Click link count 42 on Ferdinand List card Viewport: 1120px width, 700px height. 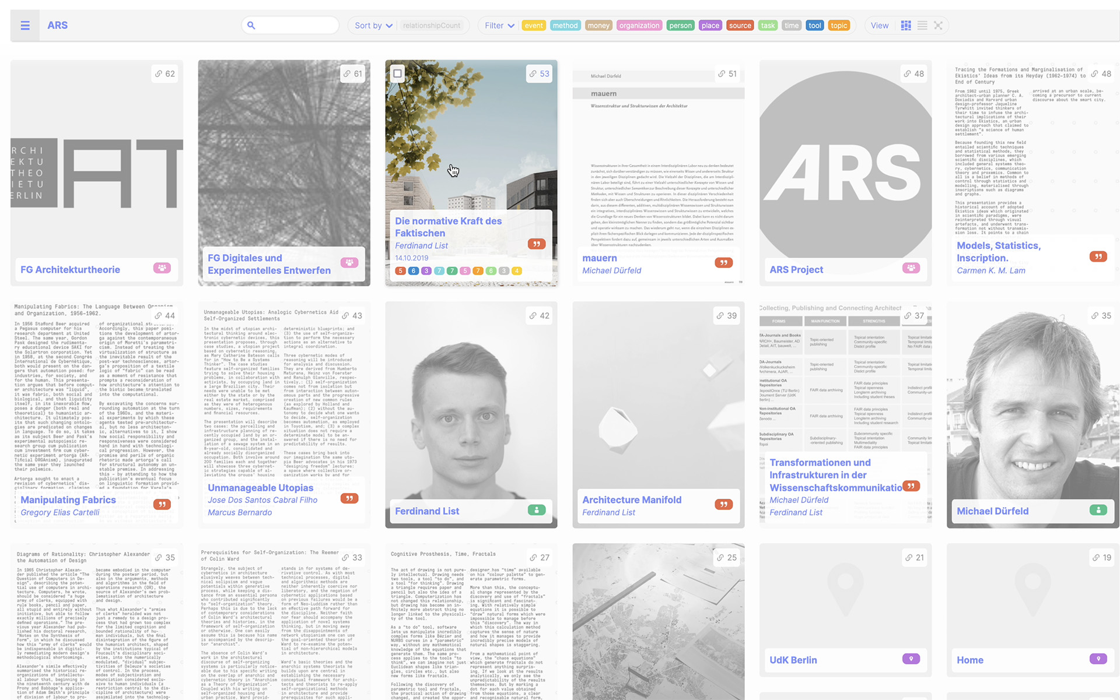[x=539, y=315]
